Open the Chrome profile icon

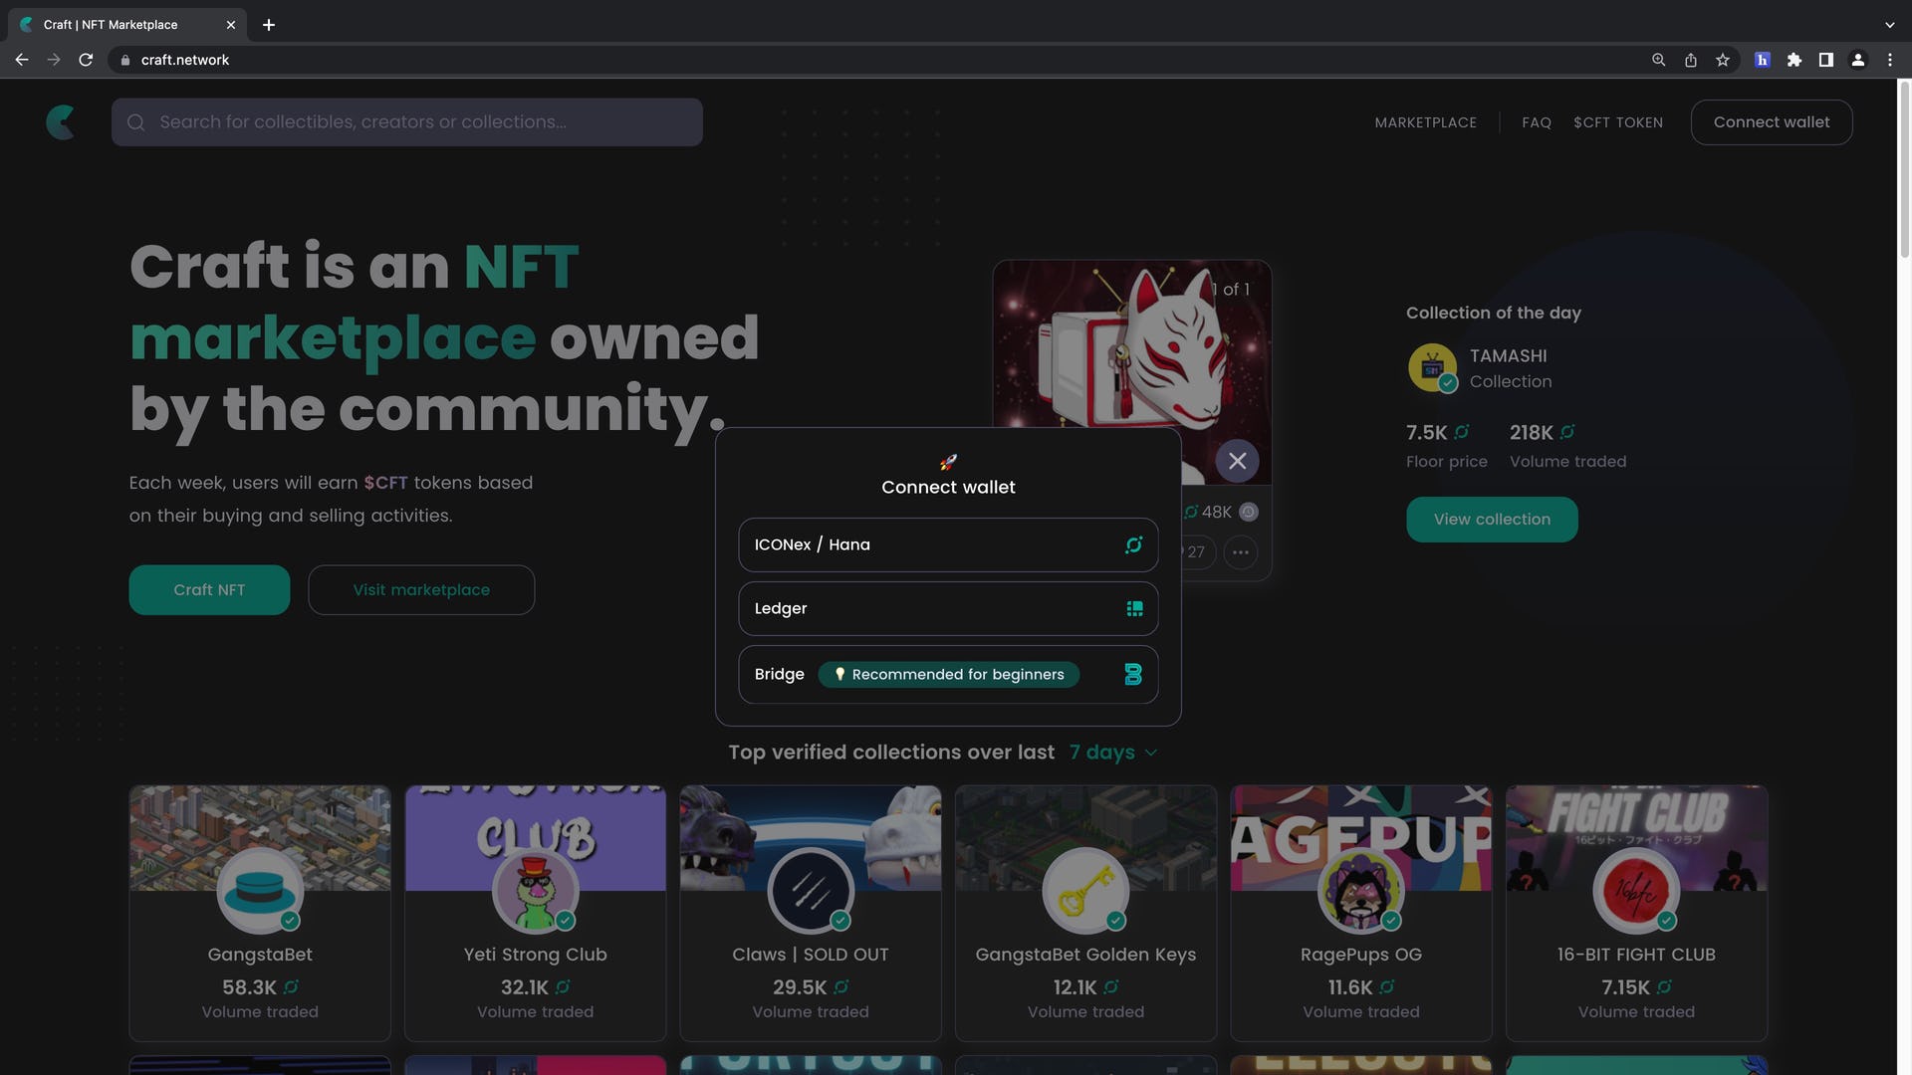[x=1858, y=60]
